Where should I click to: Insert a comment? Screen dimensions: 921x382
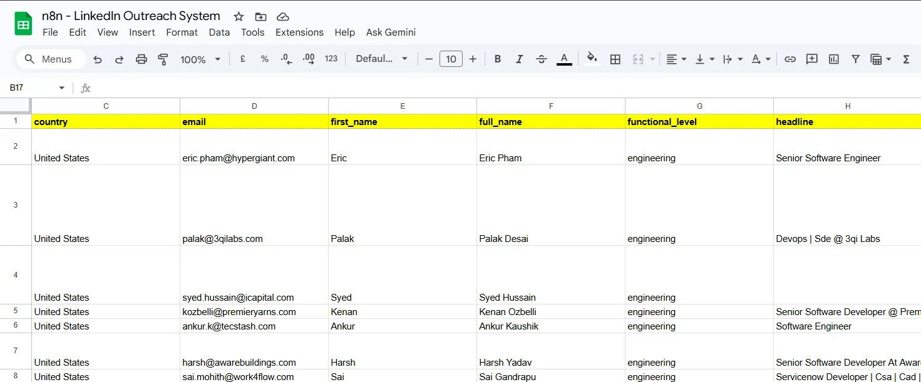(812, 59)
